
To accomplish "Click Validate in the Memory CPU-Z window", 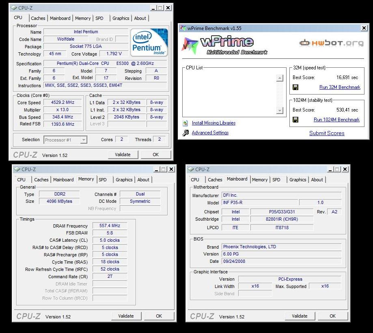I will click(x=126, y=316).
